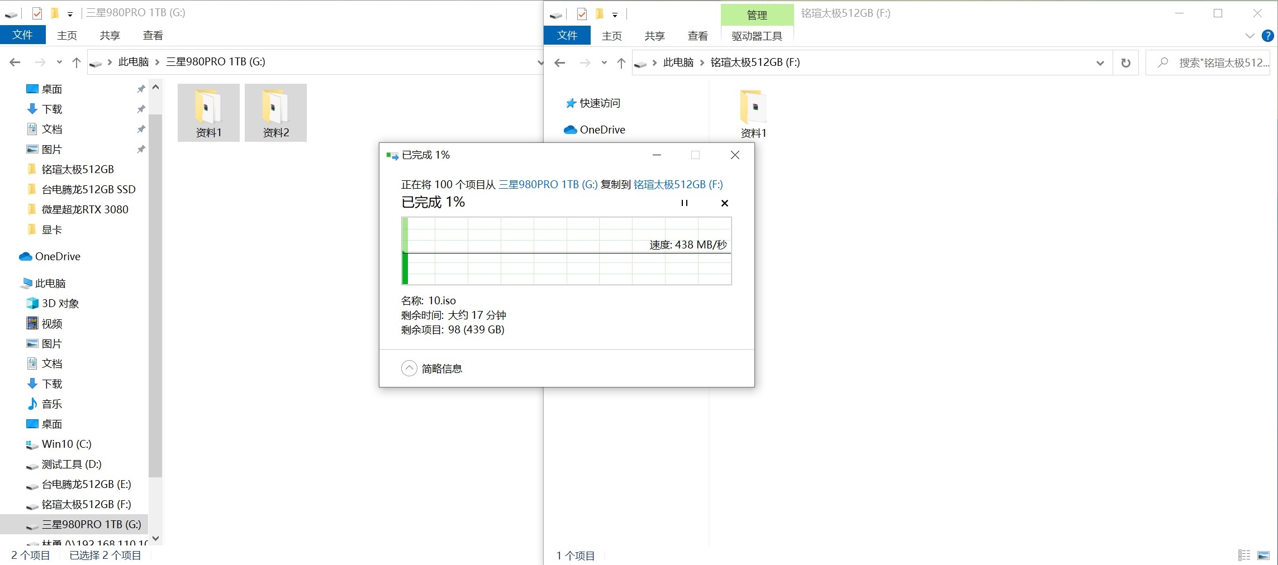Switch F: window to large icons view

pos(1263,556)
